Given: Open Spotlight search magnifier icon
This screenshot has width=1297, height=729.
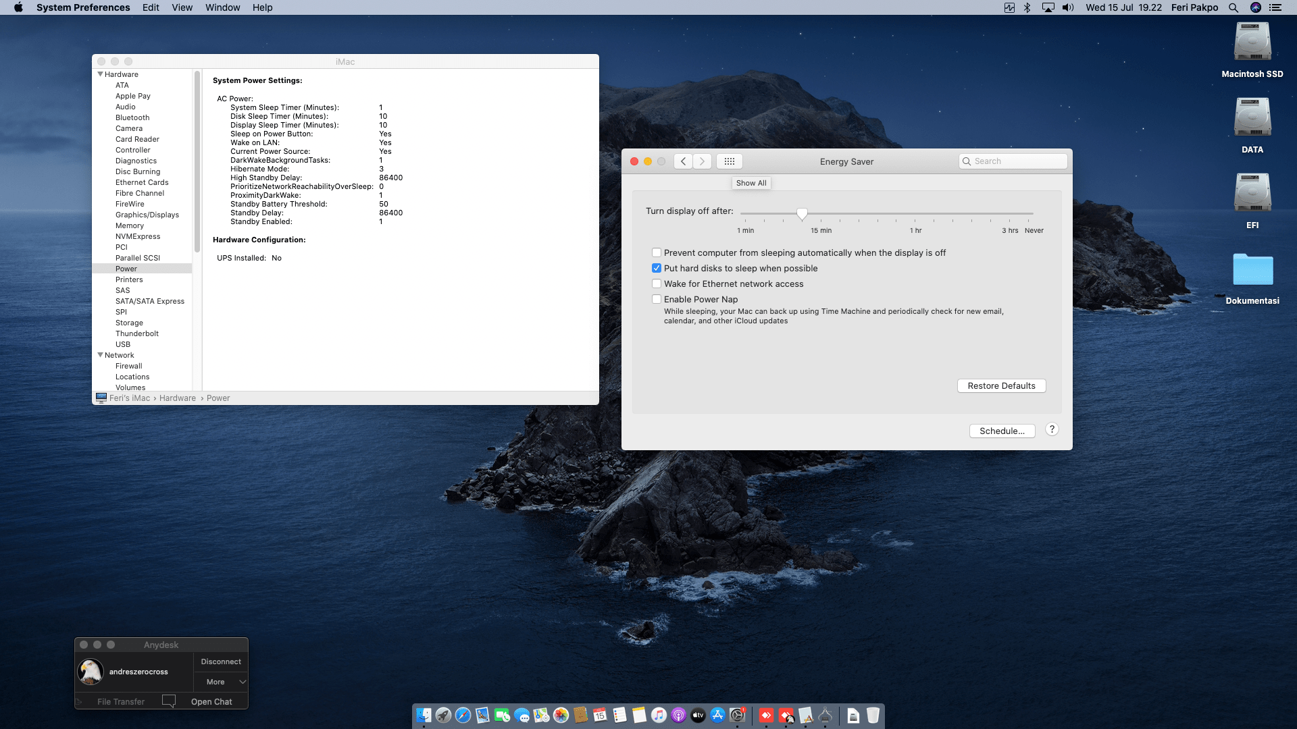Looking at the screenshot, I should click(1234, 7).
